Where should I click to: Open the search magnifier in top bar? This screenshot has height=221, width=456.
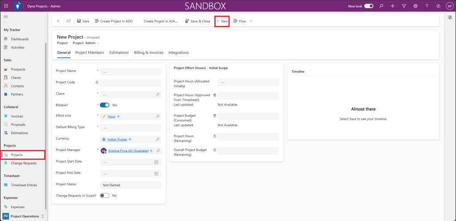pyautogui.click(x=381, y=6)
